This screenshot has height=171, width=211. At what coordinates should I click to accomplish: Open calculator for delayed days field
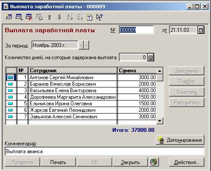[151, 57]
